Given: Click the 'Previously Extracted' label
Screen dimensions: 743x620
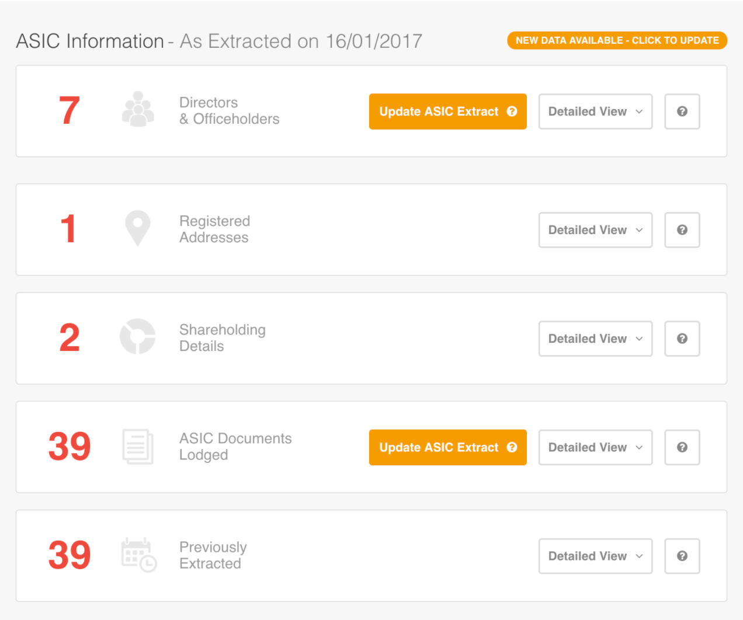Looking at the screenshot, I should point(213,555).
